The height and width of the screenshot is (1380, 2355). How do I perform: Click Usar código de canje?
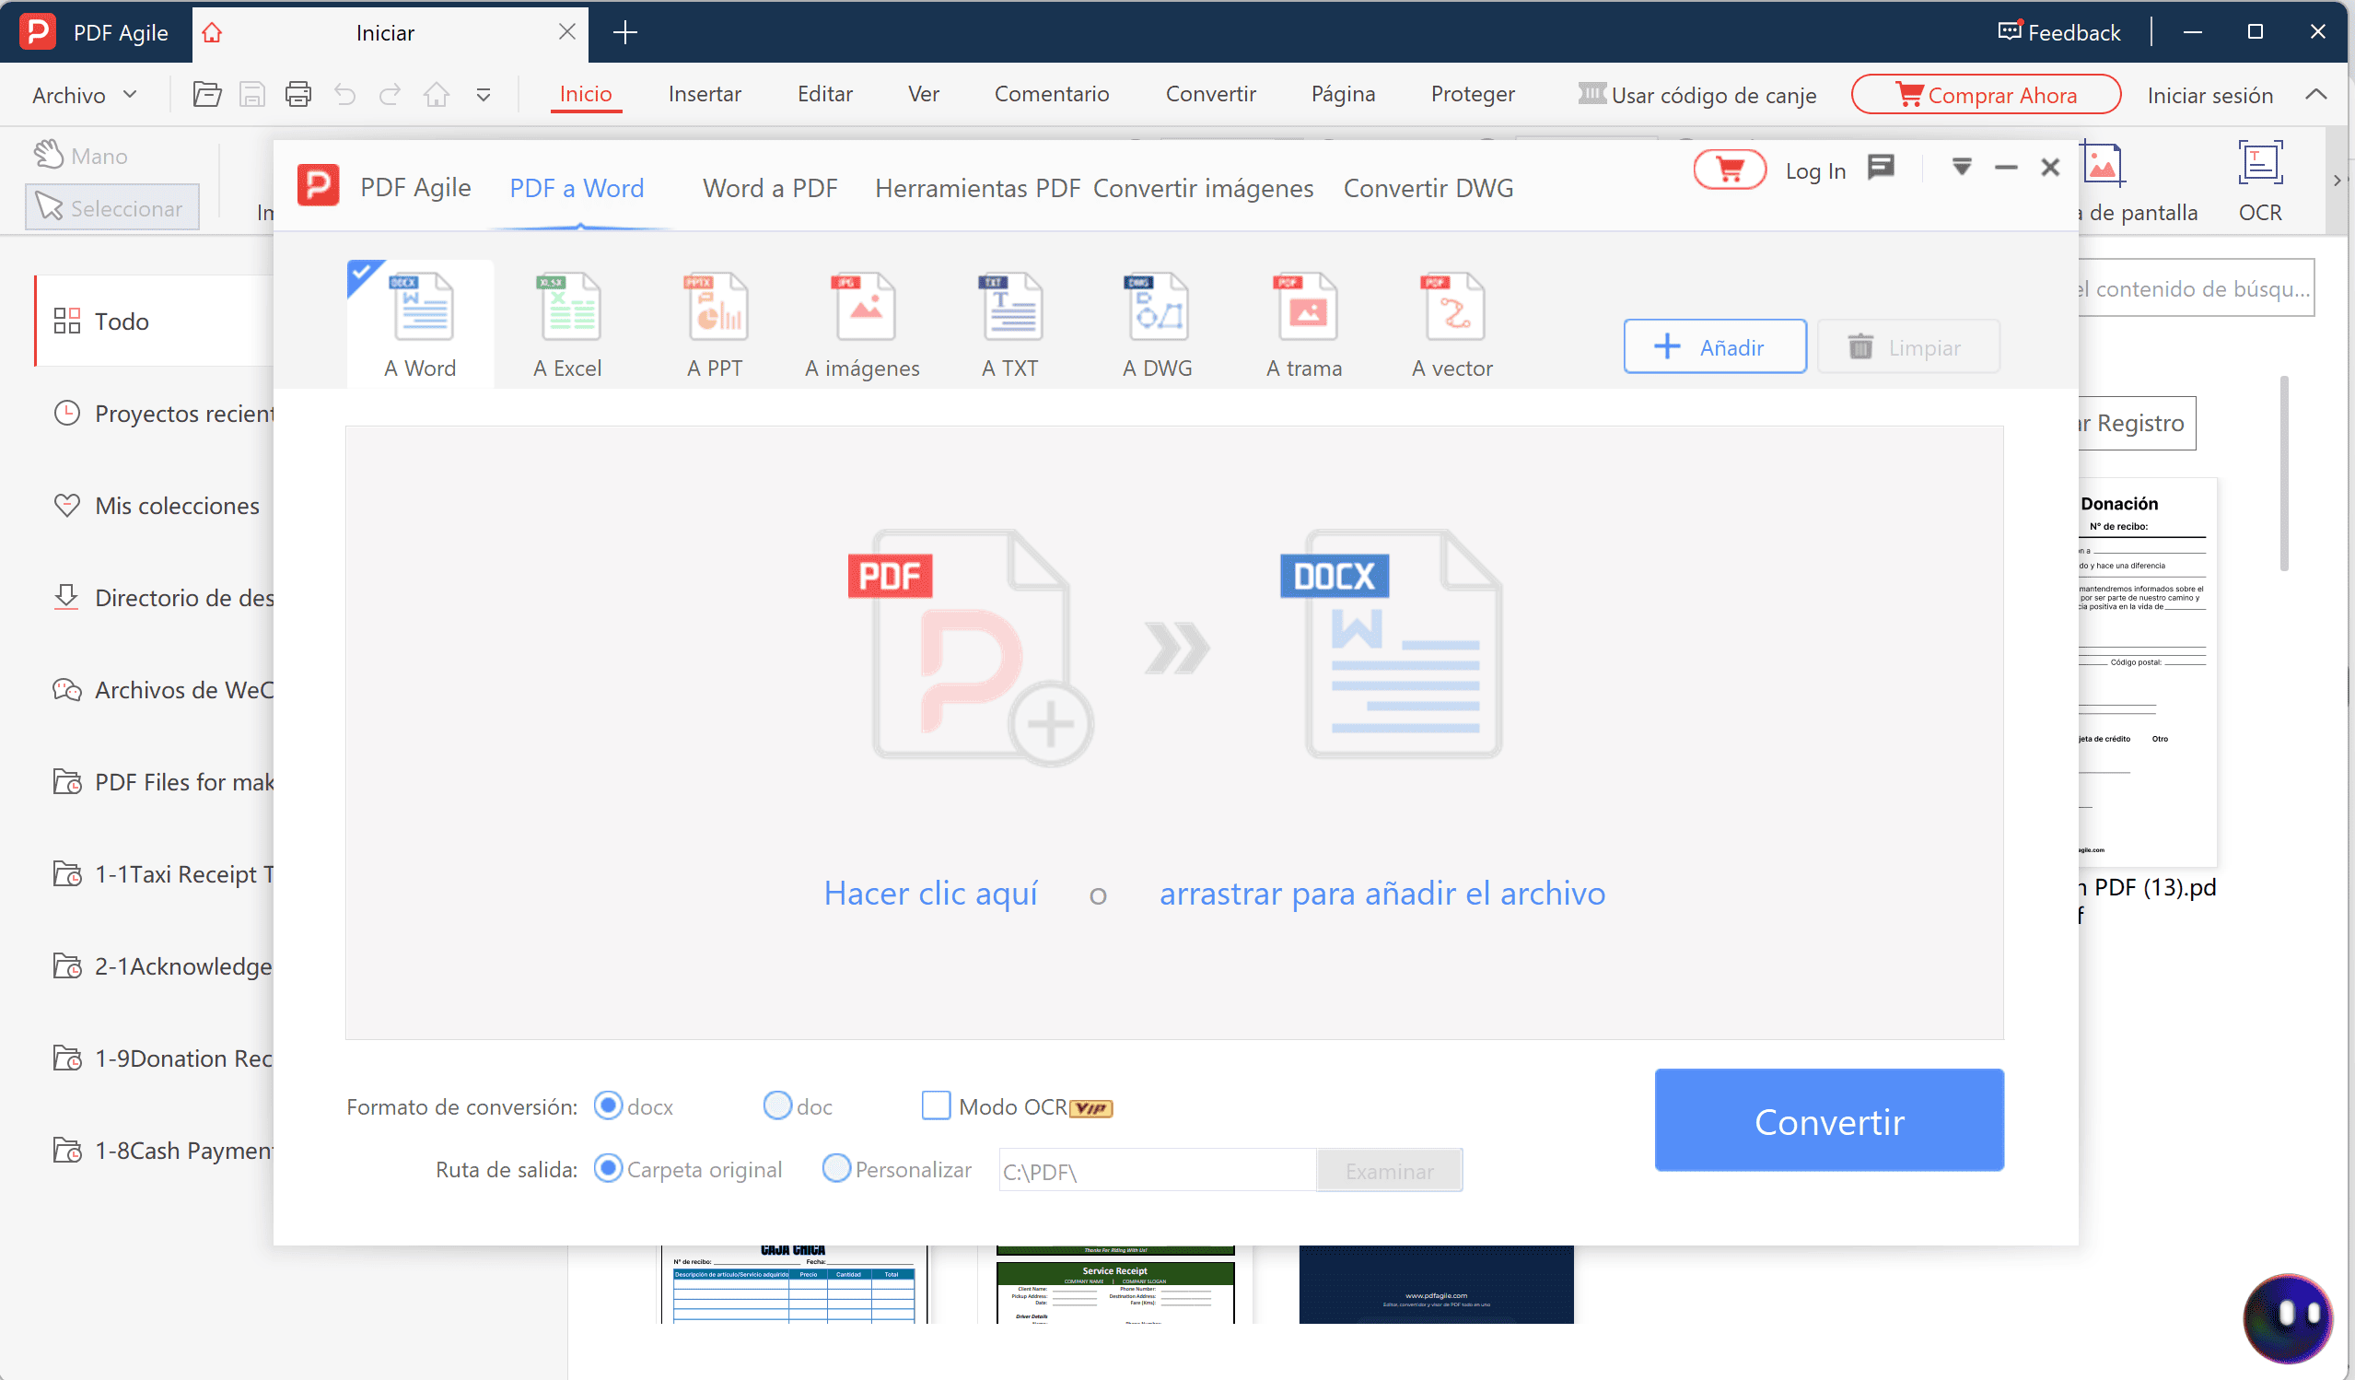pyautogui.click(x=1697, y=95)
